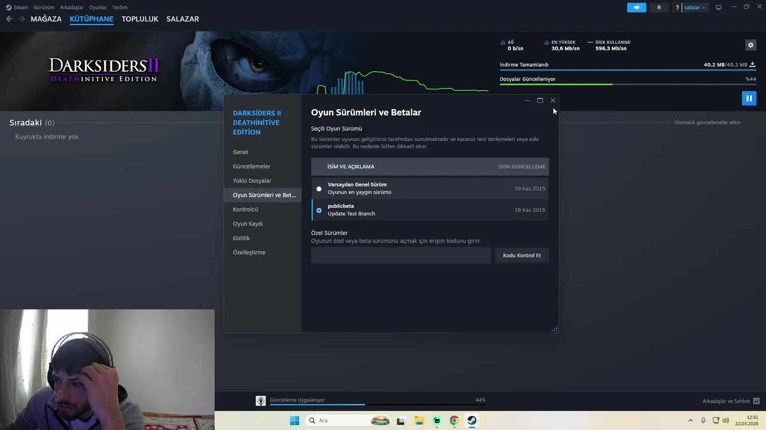
Task: Click the Darksiders II banner logo
Action: (x=104, y=69)
